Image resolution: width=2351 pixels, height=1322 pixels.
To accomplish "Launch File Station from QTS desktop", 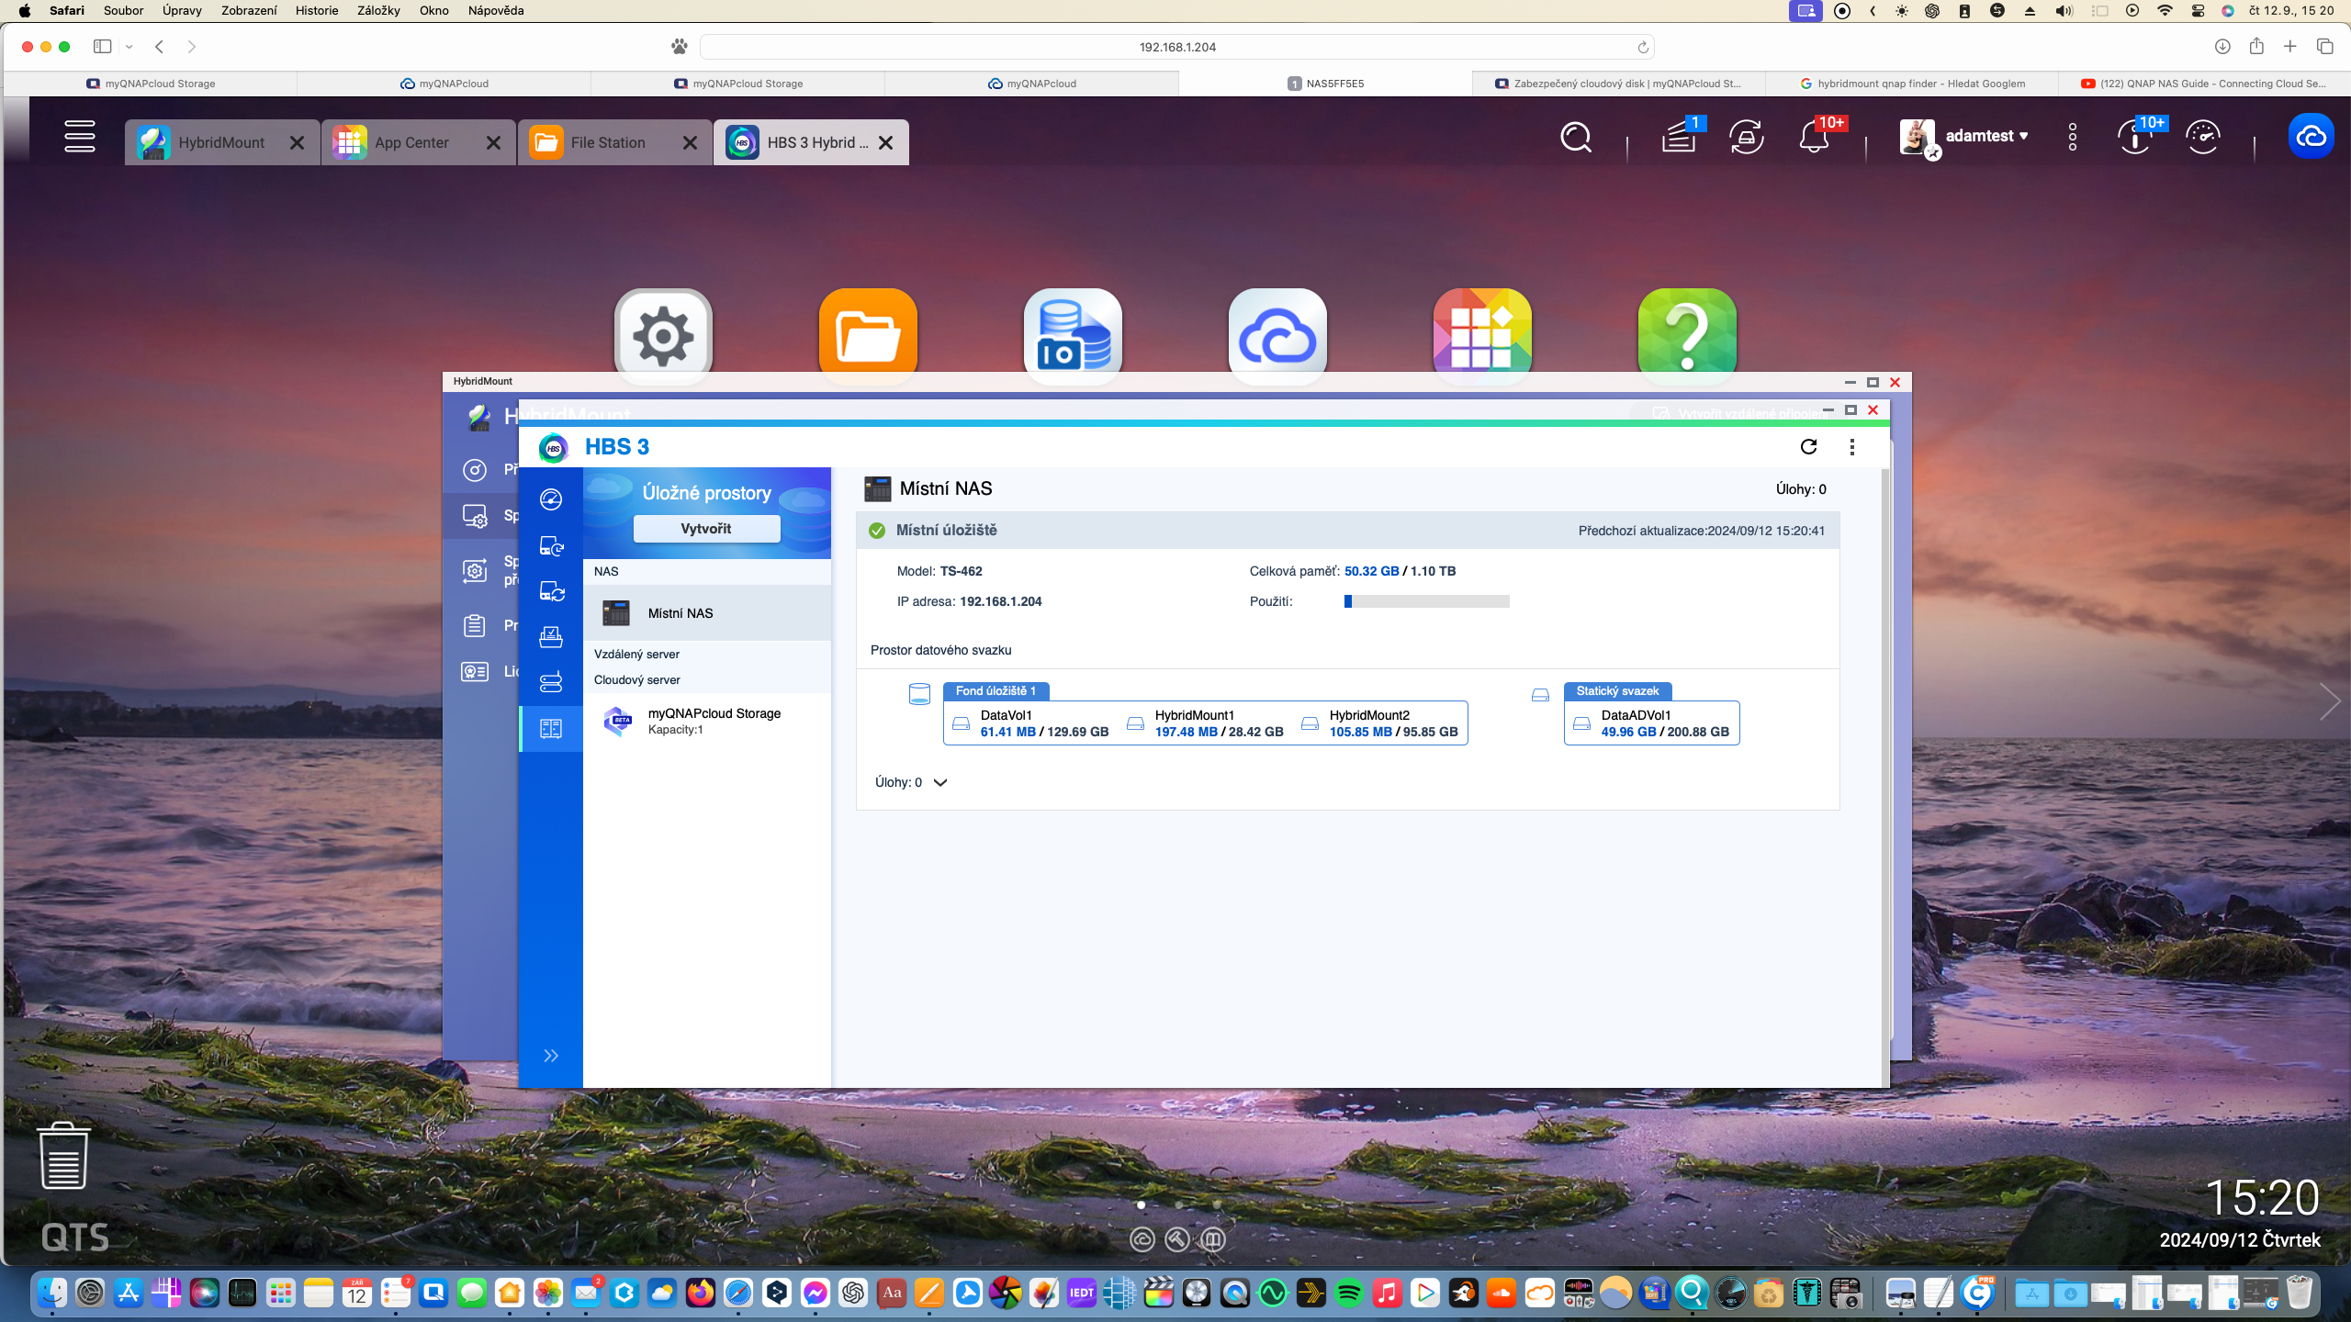I will (x=867, y=336).
